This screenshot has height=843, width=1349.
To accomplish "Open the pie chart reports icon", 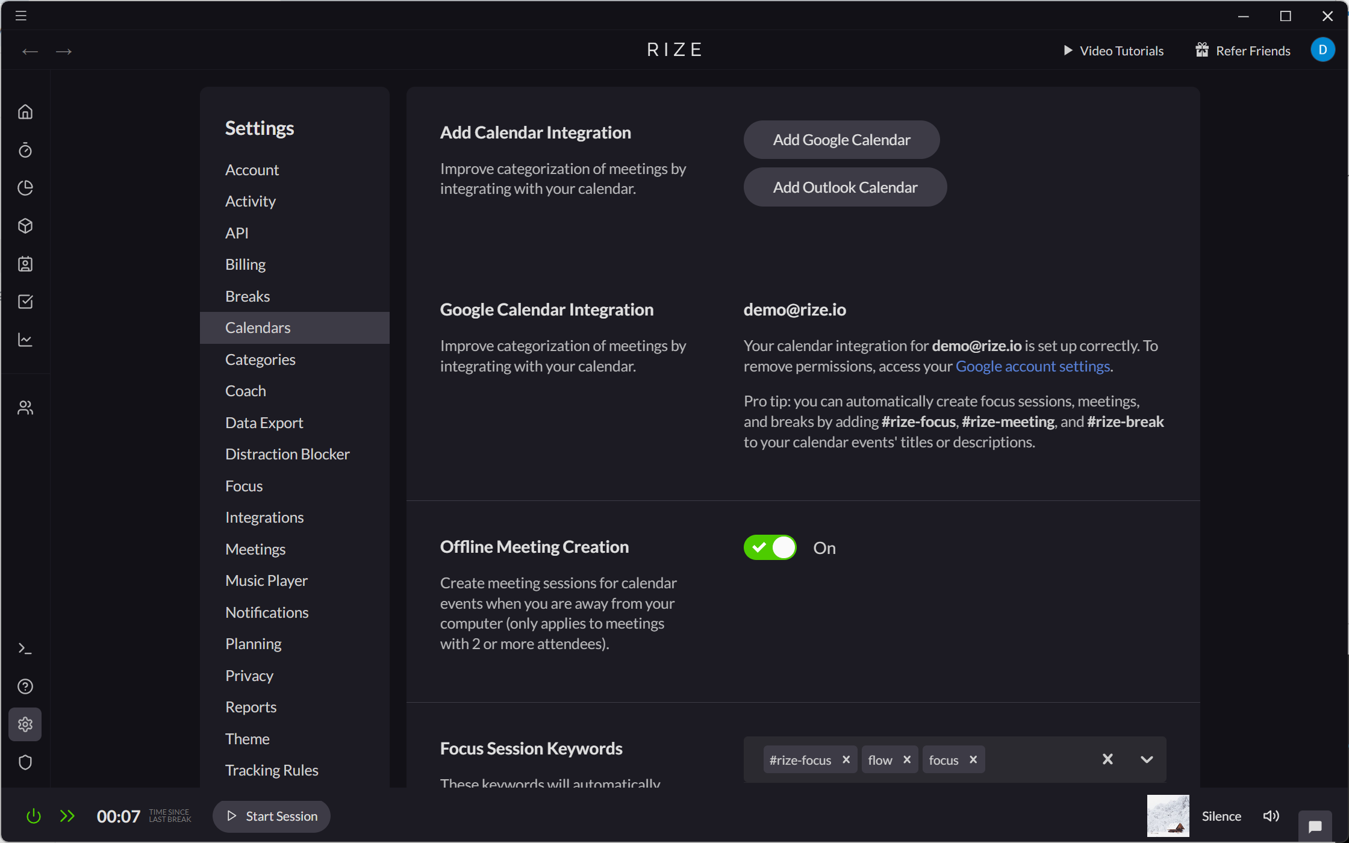I will tap(25, 188).
